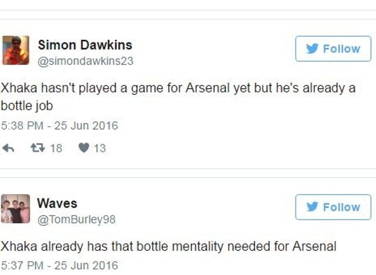The height and width of the screenshot is (275, 376).
Task: Open the Simon Dawkins display name link
Action: tap(85, 45)
